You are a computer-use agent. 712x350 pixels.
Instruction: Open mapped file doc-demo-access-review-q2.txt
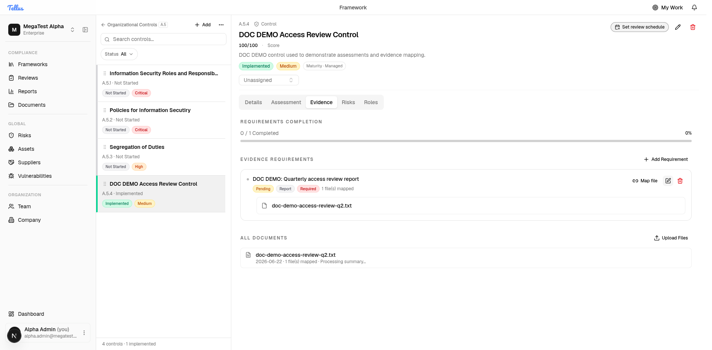[471, 206]
